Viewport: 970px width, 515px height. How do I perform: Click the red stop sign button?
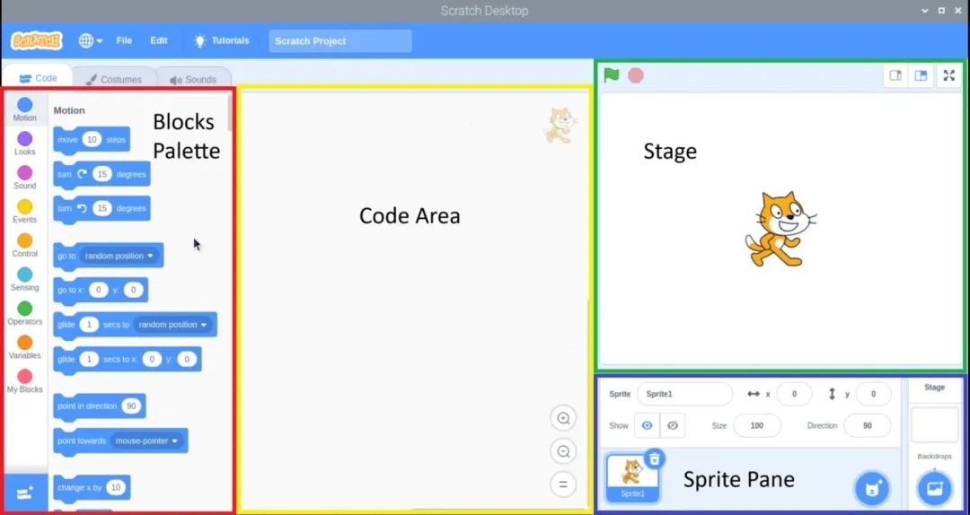pyautogui.click(x=635, y=75)
